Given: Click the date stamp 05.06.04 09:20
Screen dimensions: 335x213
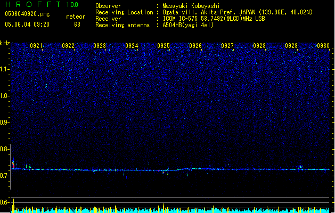Looking at the screenshot, I should click(x=27, y=24).
